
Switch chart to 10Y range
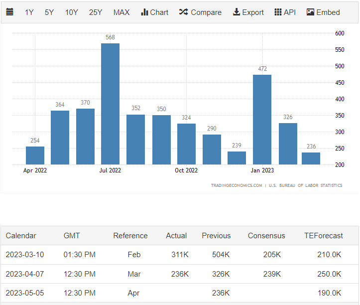pyautogui.click(x=71, y=12)
